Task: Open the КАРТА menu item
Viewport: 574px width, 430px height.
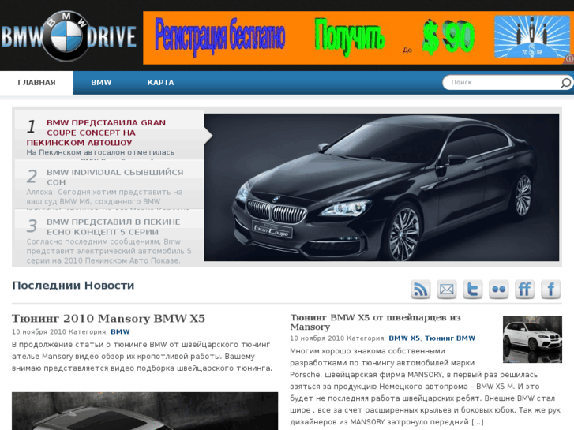Action: [x=160, y=83]
